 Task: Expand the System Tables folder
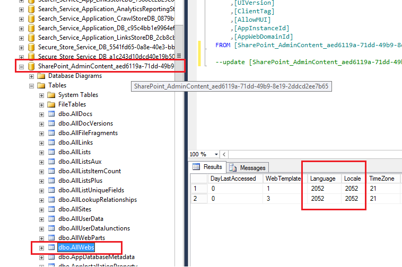coord(41,95)
